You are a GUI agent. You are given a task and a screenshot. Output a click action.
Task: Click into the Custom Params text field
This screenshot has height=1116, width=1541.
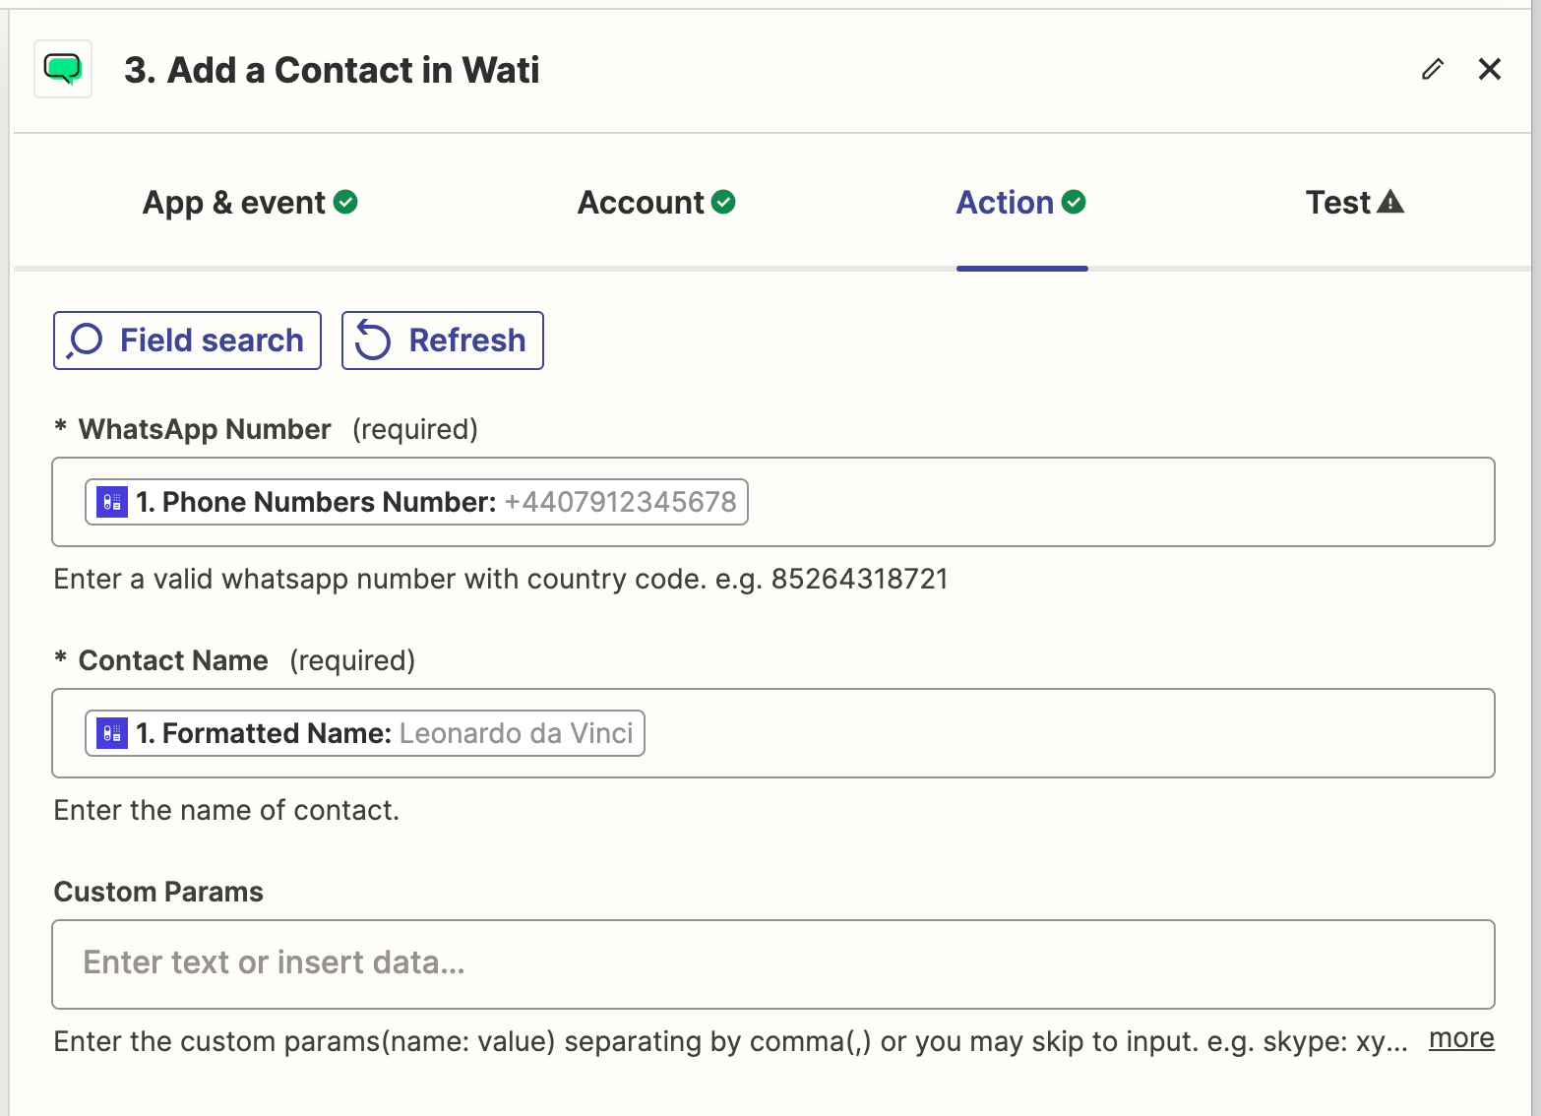(x=773, y=964)
